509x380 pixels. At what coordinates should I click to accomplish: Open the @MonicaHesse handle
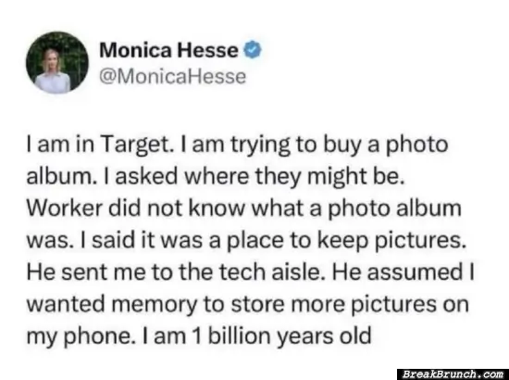(x=173, y=77)
